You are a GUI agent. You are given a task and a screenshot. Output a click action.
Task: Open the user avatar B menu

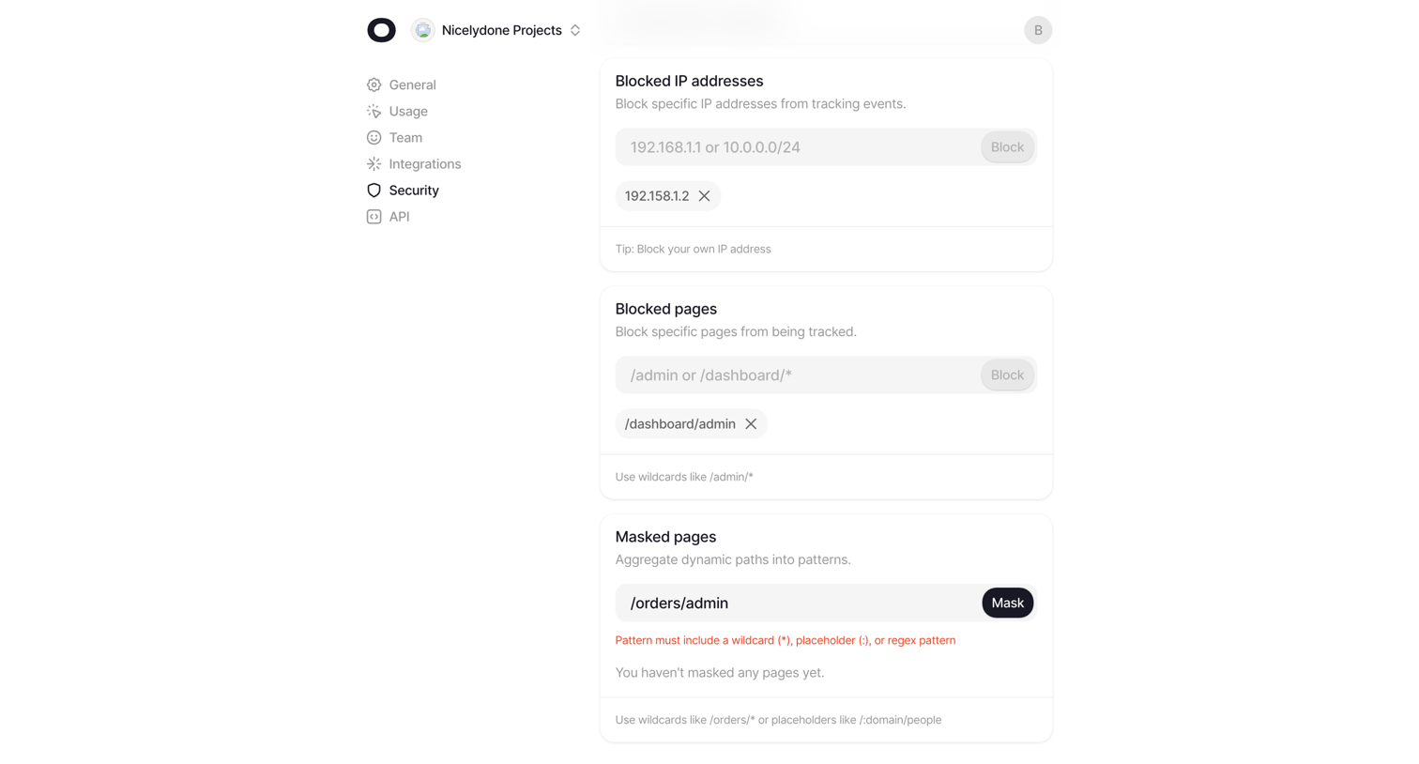[x=1037, y=30]
